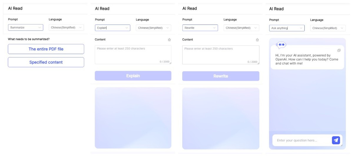Open the Summarize prompt dropdown
Image resolution: width=353 pixels, height=157 pixels.
26,27
